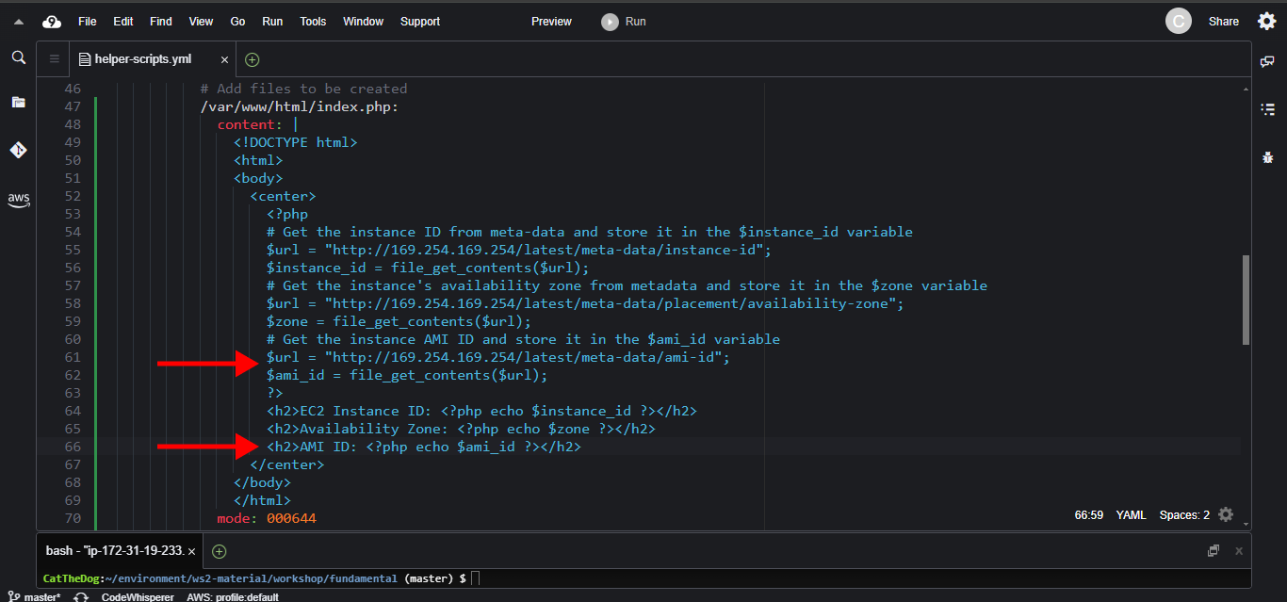
Task: Collapse the top menu bar arrow
Action: click(x=18, y=22)
